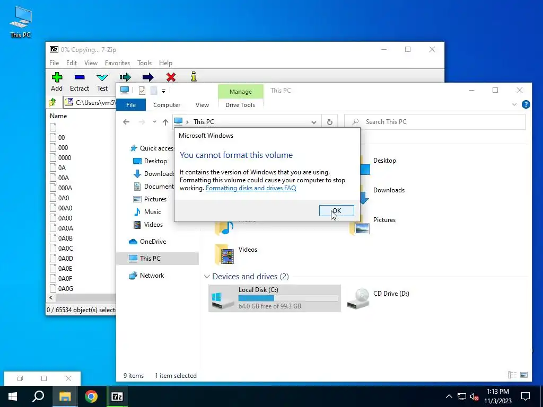Click the Up one level arrow in Explorer

[165, 122]
